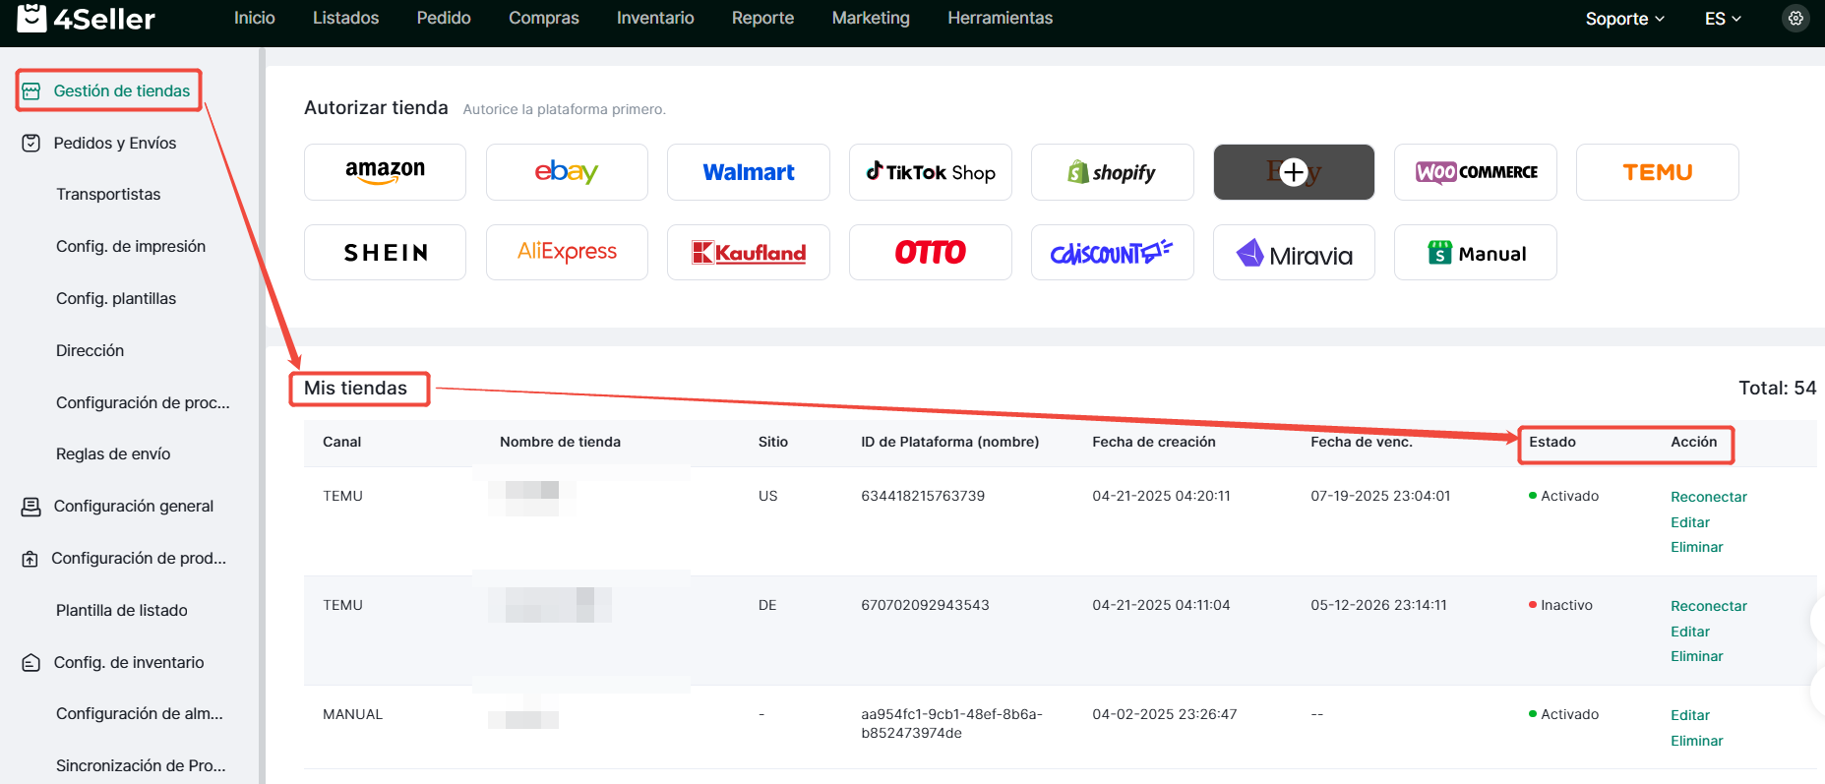Open the Herramientas menu

1000,18
